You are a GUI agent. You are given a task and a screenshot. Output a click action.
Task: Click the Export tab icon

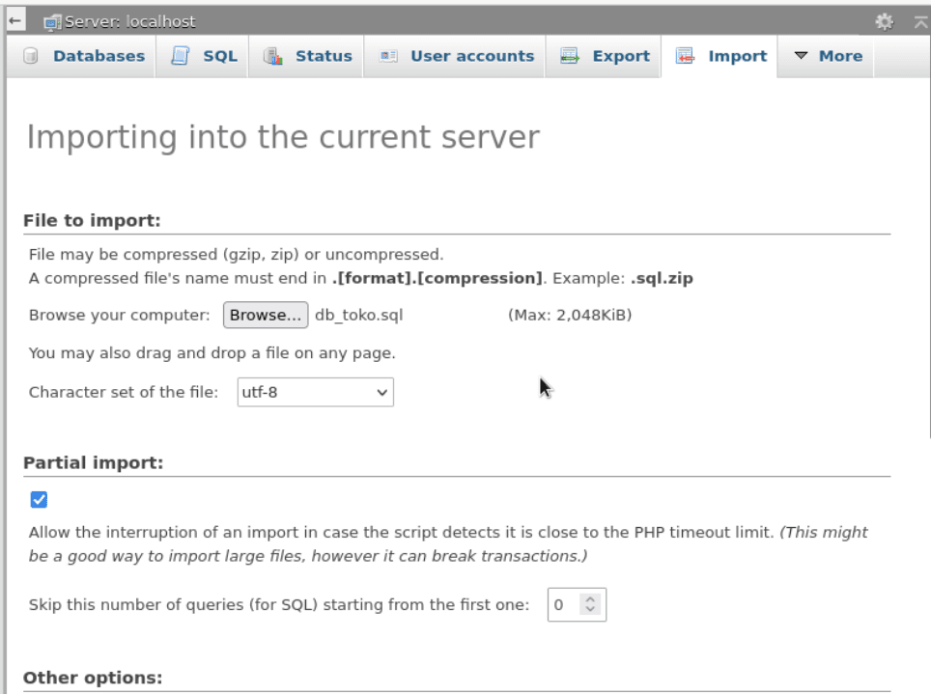coord(570,56)
